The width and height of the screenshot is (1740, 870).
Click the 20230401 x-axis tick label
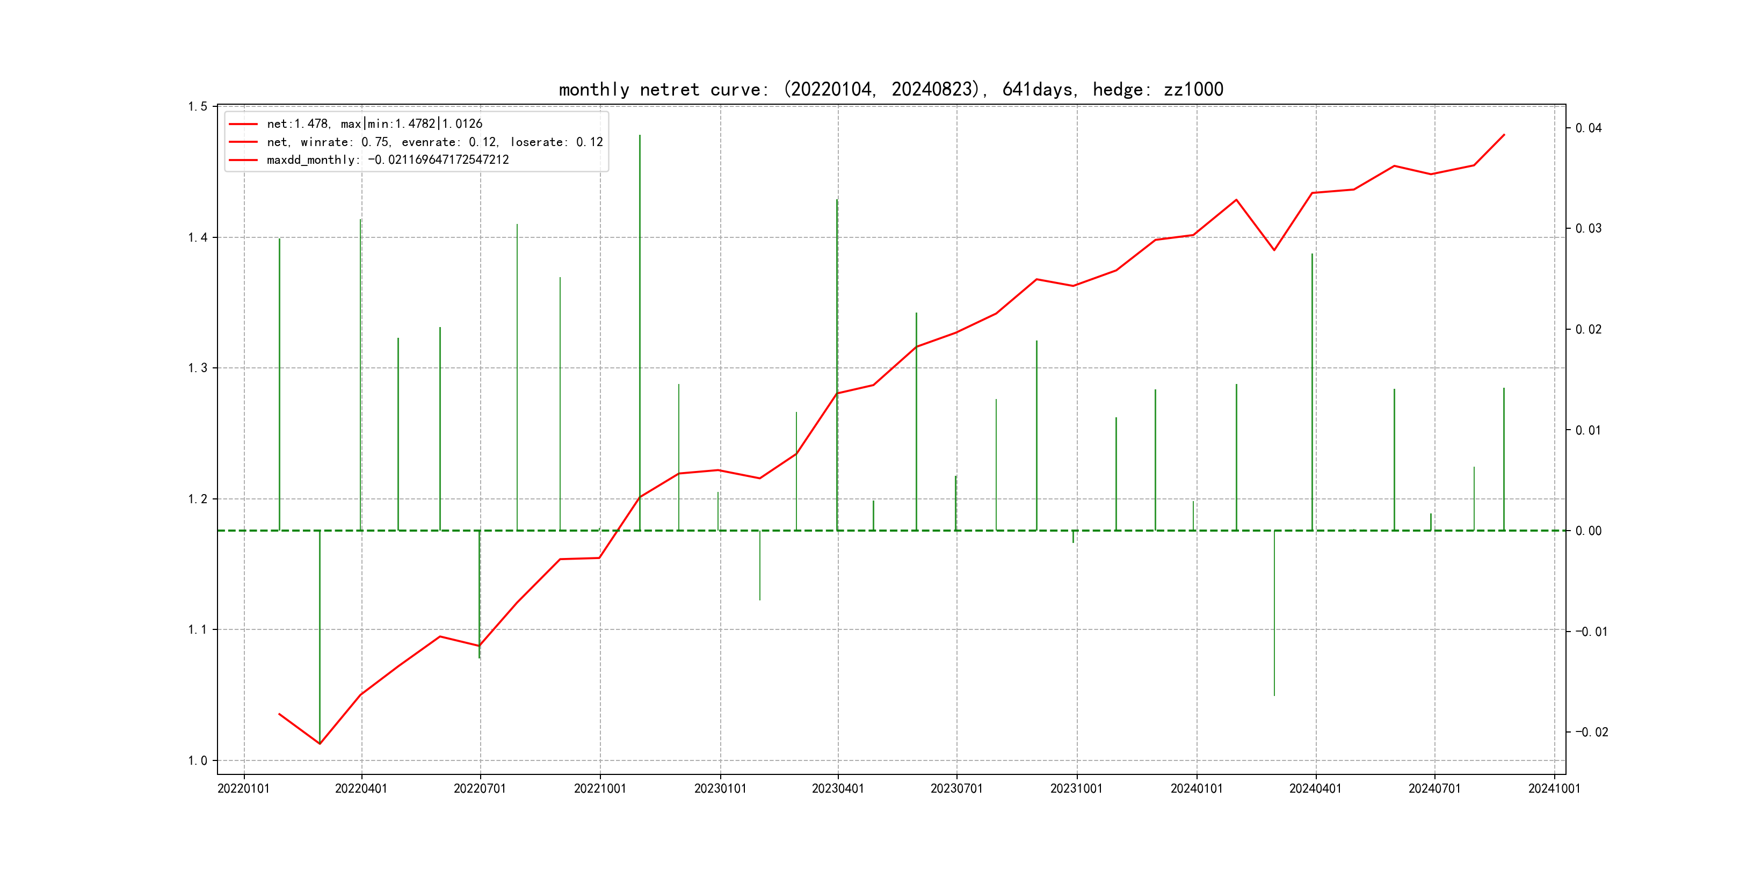point(838,789)
